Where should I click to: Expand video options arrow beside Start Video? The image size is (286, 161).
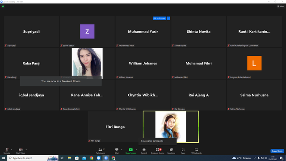pyautogui.click(x=26, y=150)
